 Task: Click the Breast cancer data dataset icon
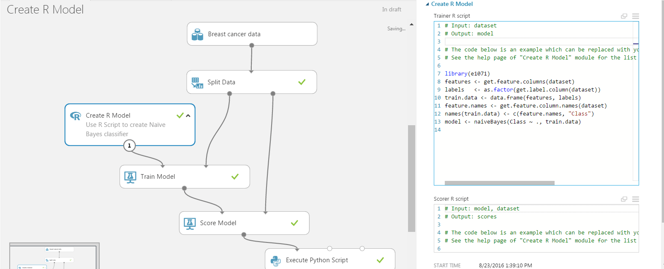click(x=197, y=35)
